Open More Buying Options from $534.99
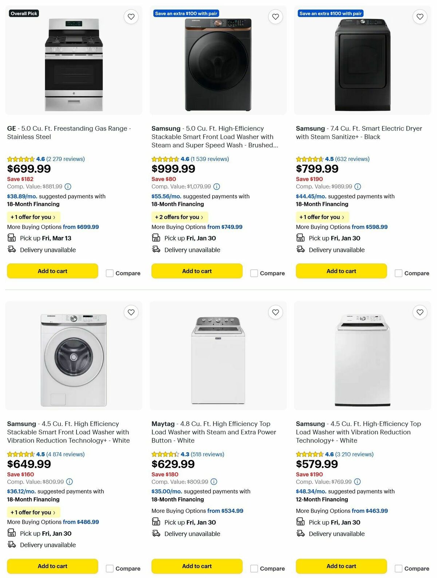This screenshot has height=578, width=437. [x=197, y=511]
